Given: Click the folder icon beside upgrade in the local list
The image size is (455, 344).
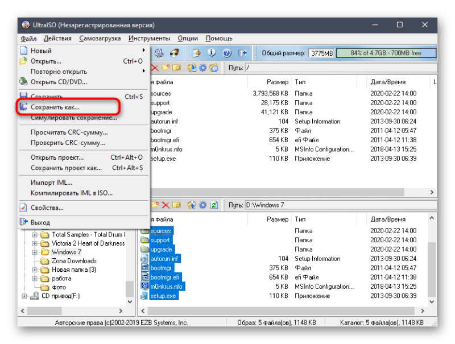Looking at the screenshot, I should pyautogui.click(x=144, y=249).
